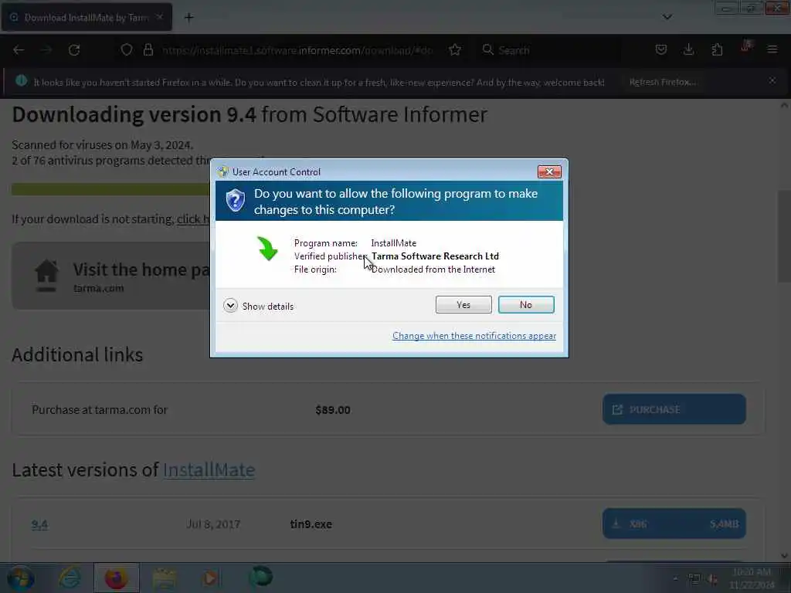791x593 pixels.
Task: Click the site padlock icon
Action: pos(148,50)
